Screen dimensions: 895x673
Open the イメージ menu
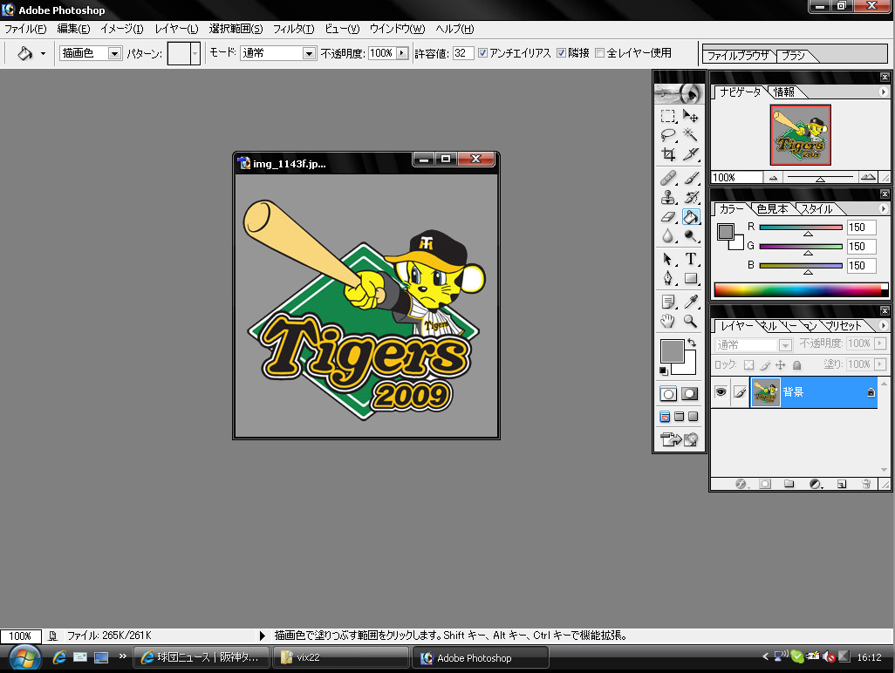121,29
